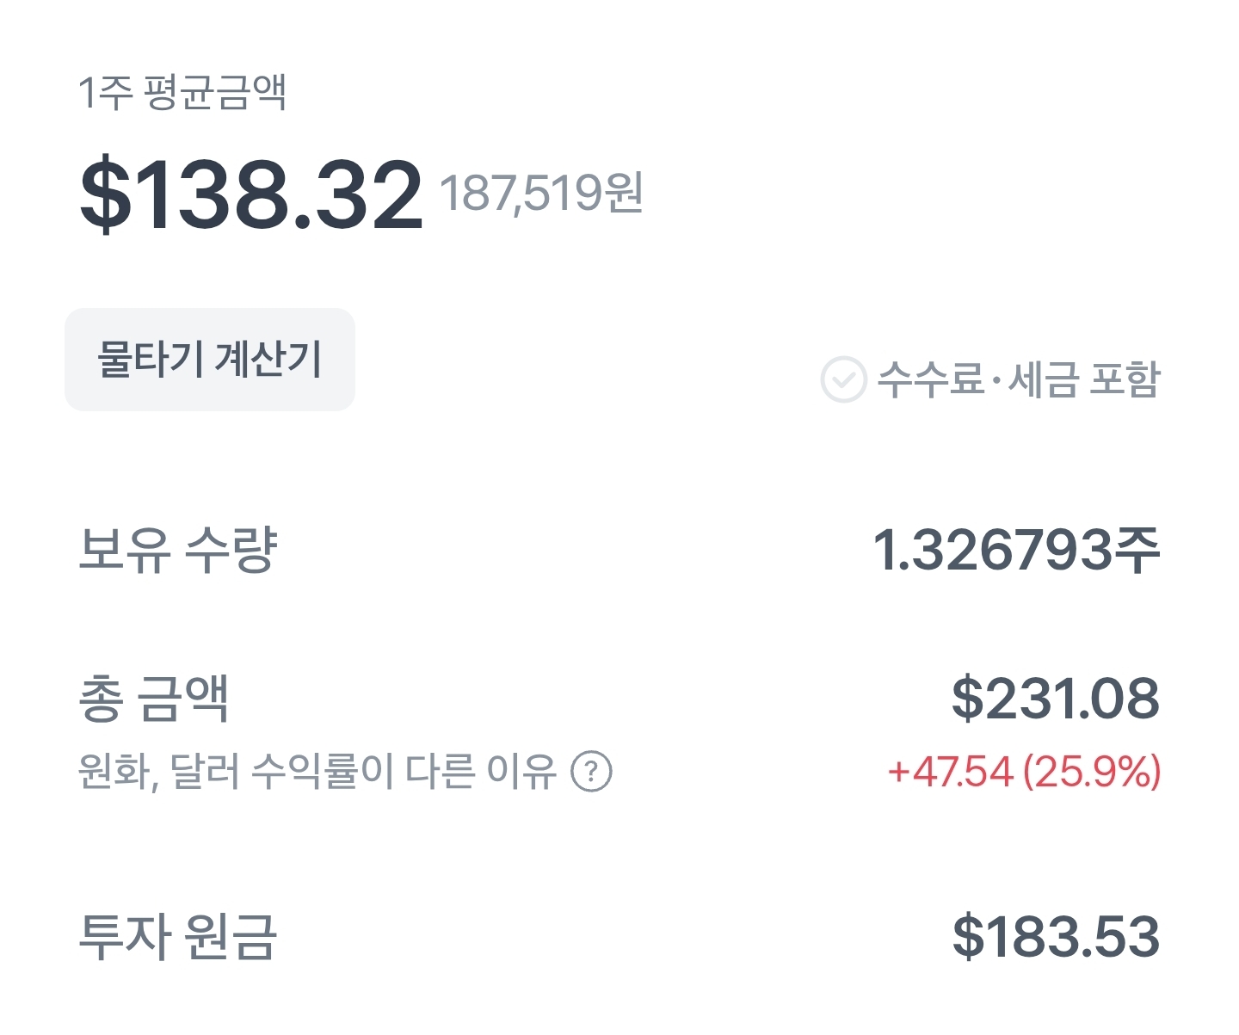1239x1035 pixels.
Task: Tap the 원 unit after 187,519
Action: pos(624,192)
